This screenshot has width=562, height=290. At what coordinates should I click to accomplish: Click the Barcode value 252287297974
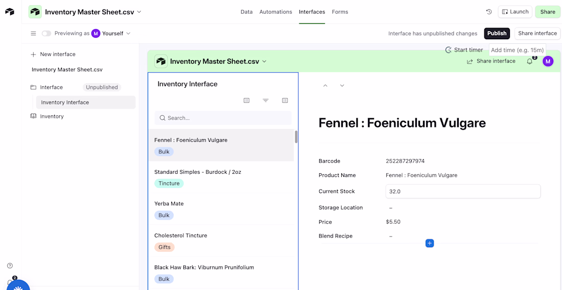pos(405,161)
